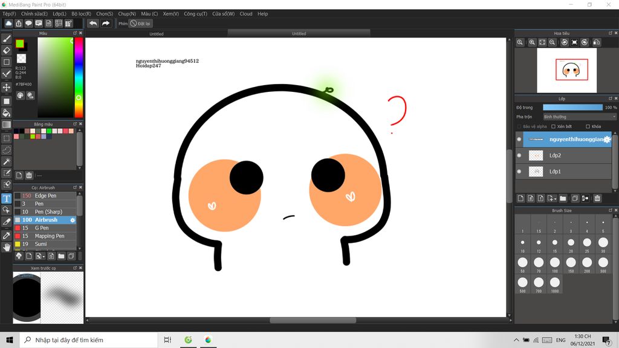Open the Chỉnh sửa(E) menu
Screen dimensions: 619x348
(x=34, y=14)
